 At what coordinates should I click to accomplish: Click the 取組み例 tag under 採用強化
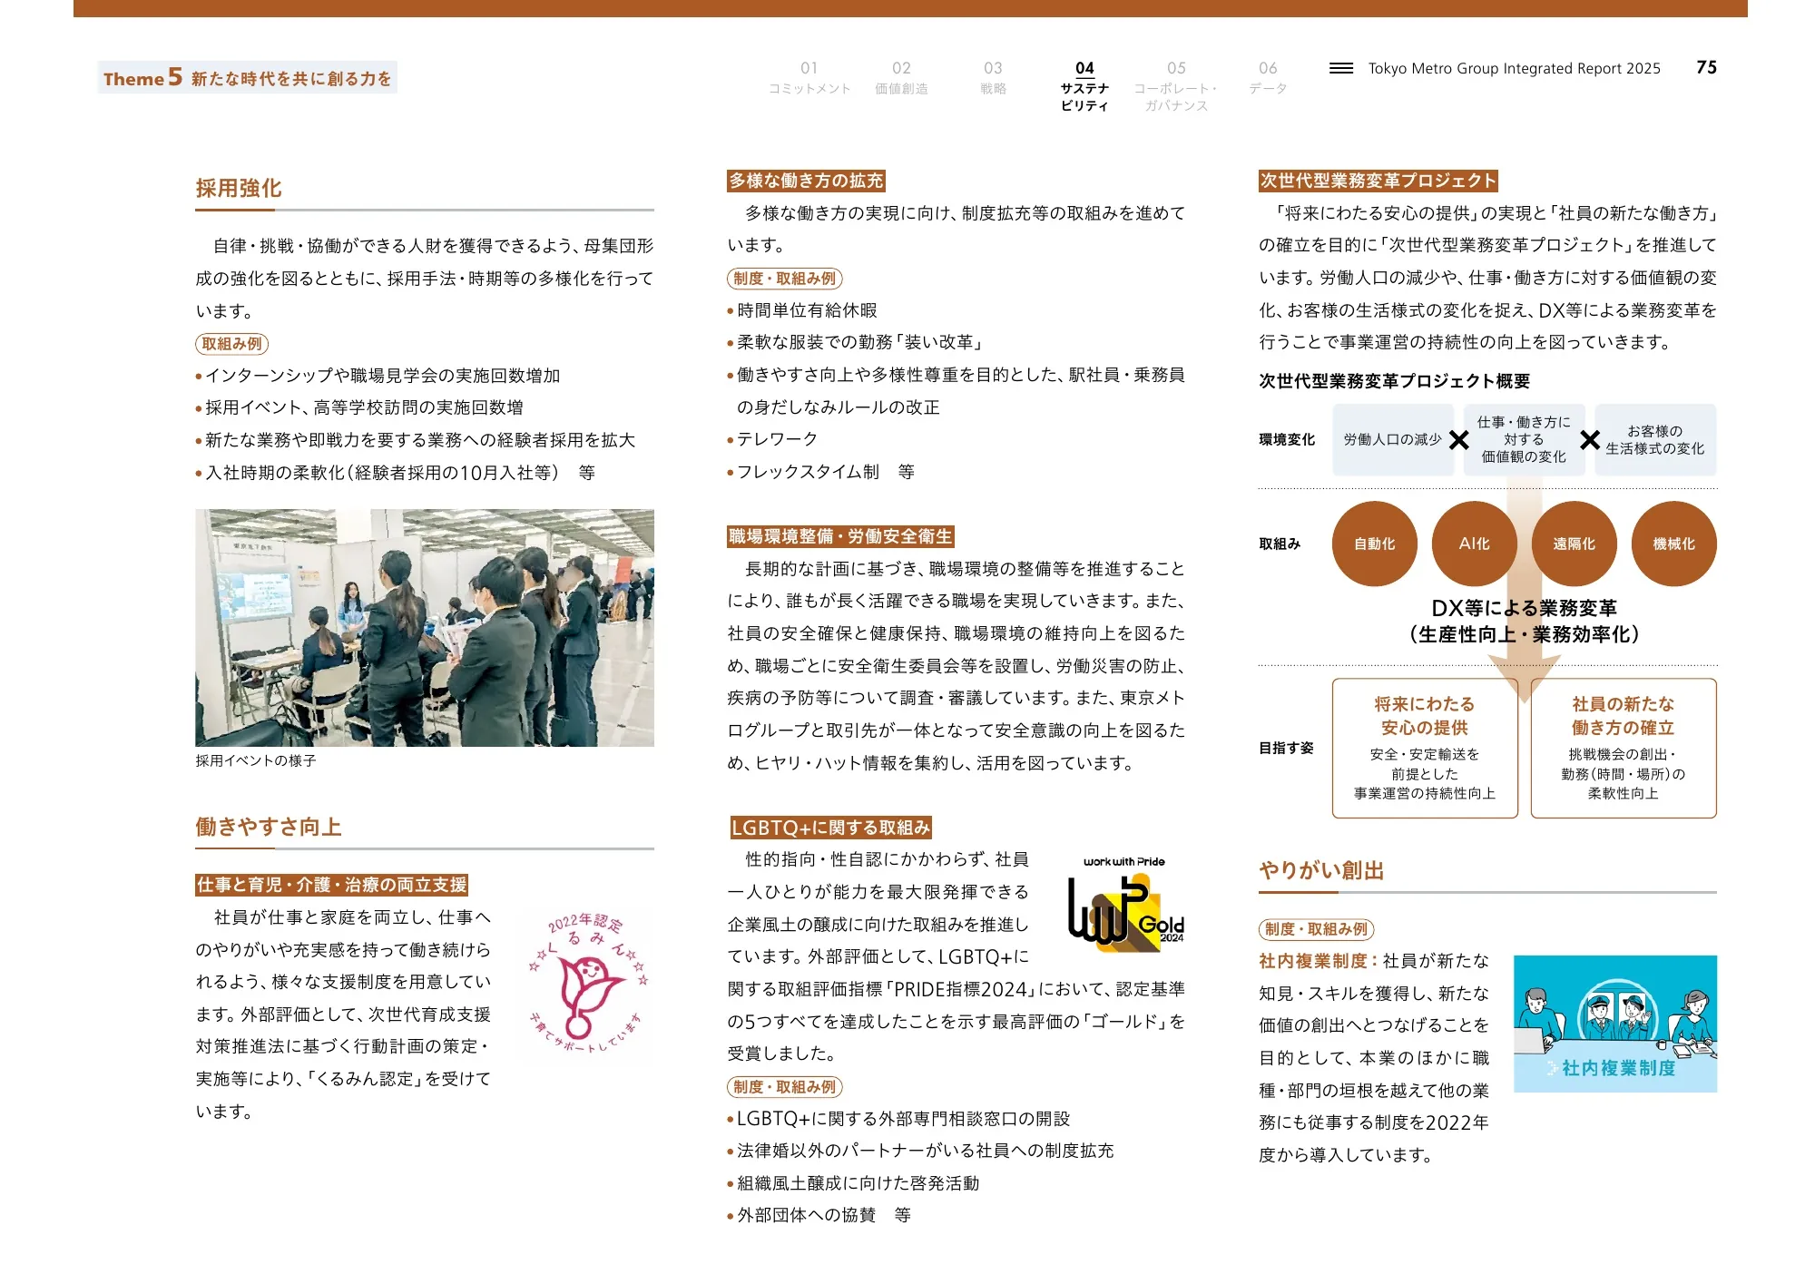(x=231, y=344)
